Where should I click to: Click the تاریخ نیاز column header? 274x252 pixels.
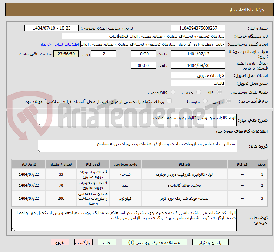[28, 164]
